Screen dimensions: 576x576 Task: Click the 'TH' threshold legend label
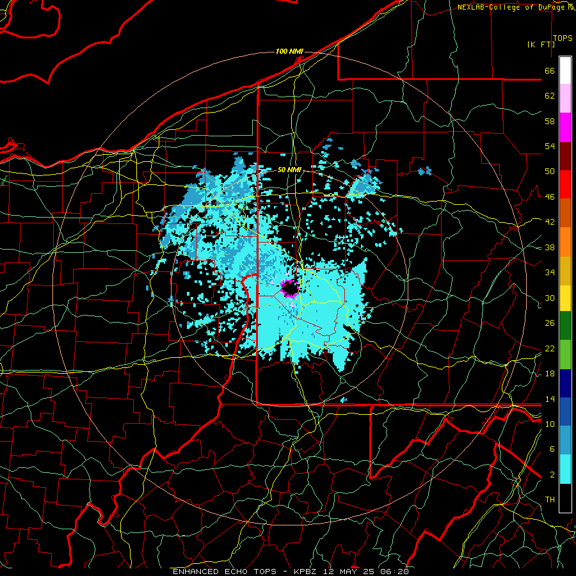[x=550, y=500]
